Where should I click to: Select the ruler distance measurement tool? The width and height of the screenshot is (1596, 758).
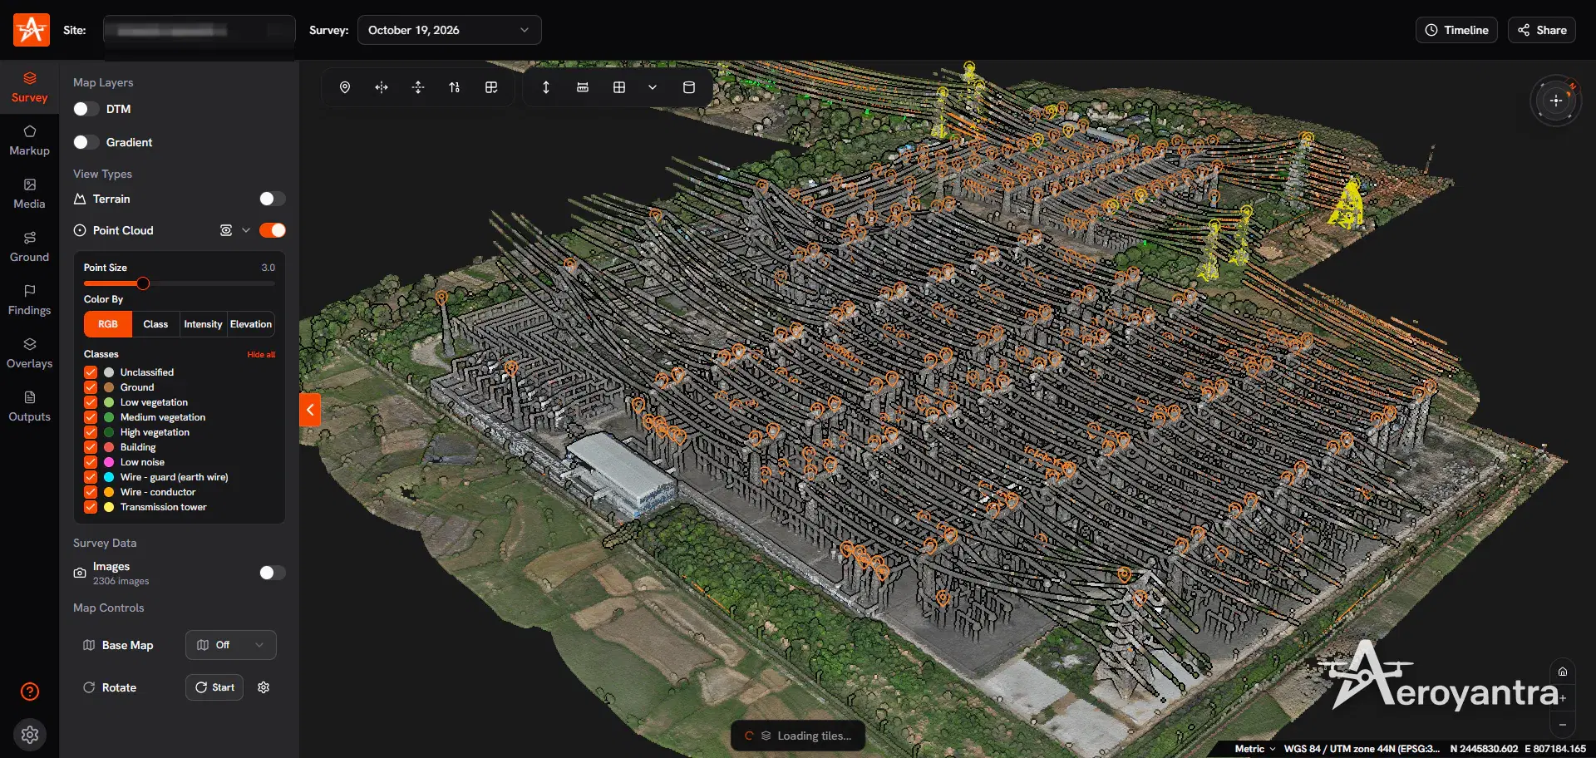point(583,87)
